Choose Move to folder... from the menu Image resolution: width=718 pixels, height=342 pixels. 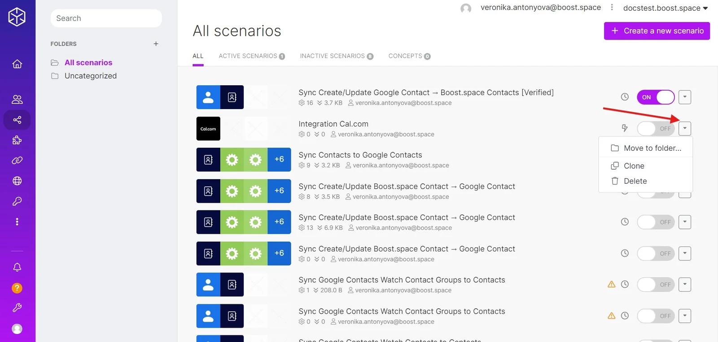[646, 148]
